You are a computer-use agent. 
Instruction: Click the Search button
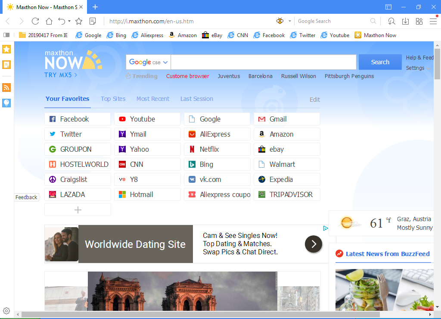click(380, 62)
